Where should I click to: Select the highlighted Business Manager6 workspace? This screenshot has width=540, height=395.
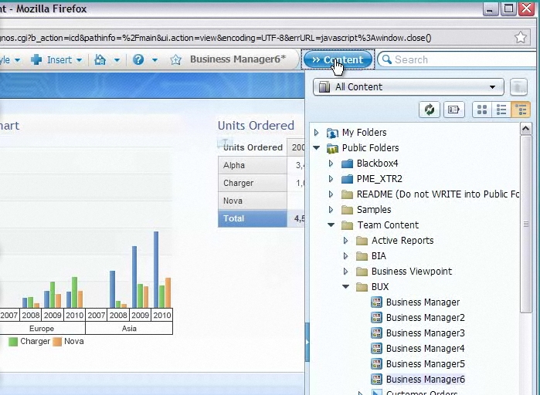[x=426, y=380]
